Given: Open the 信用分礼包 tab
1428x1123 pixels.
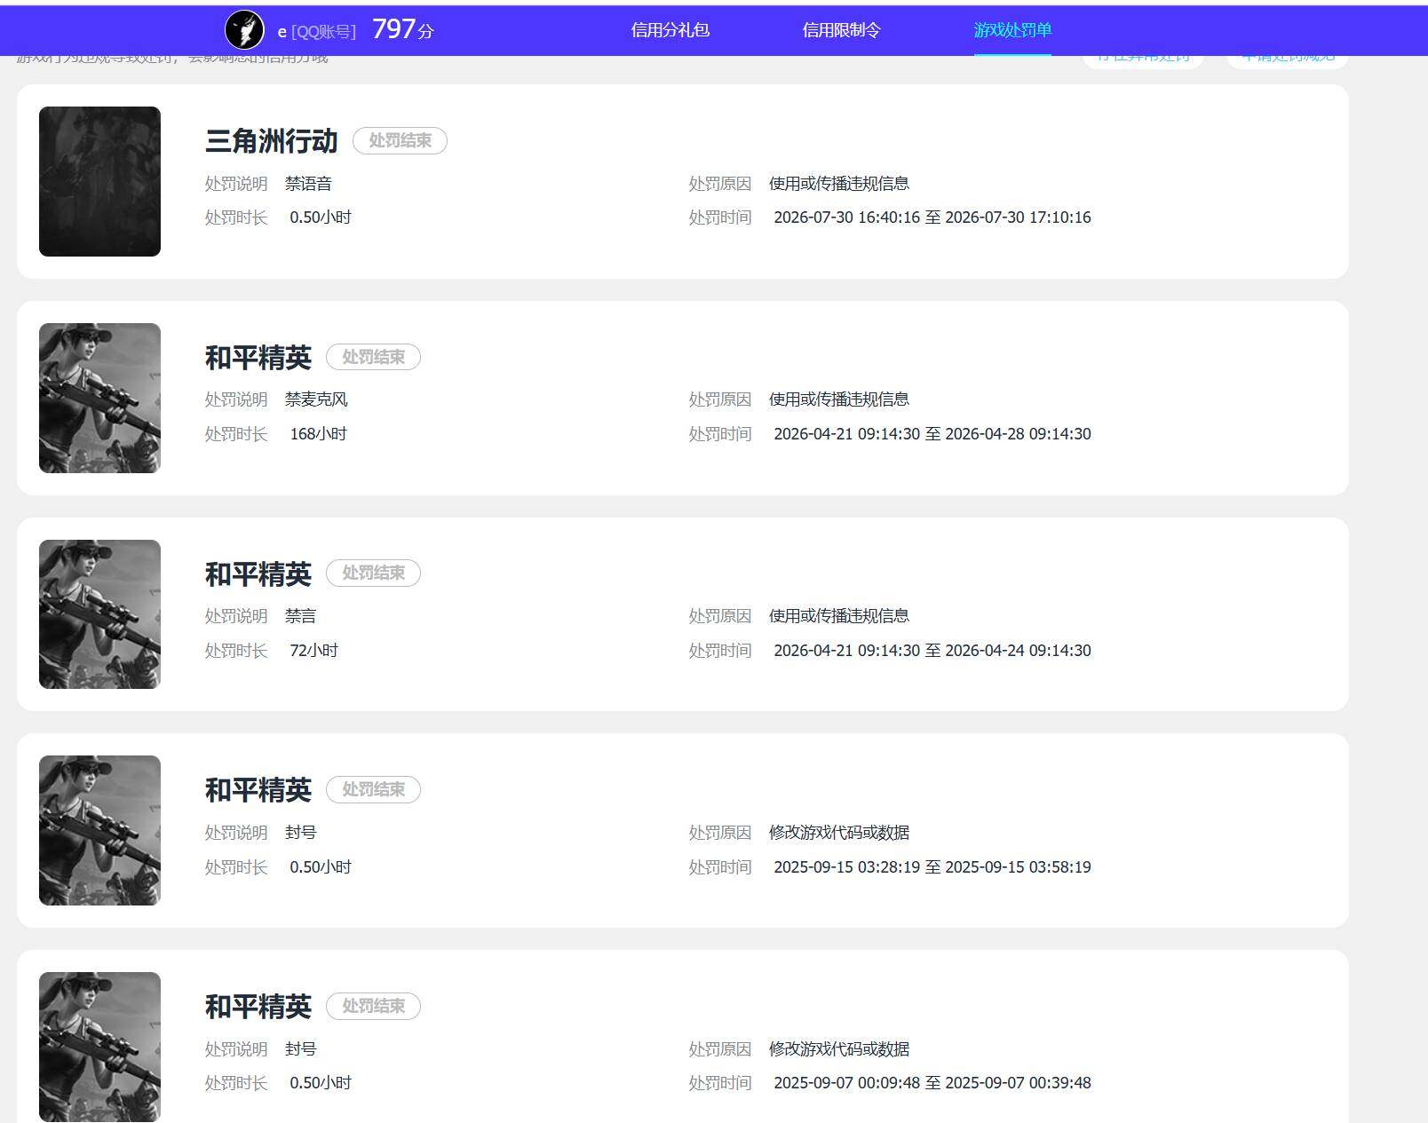Looking at the screenshot, I should [670, 30].
